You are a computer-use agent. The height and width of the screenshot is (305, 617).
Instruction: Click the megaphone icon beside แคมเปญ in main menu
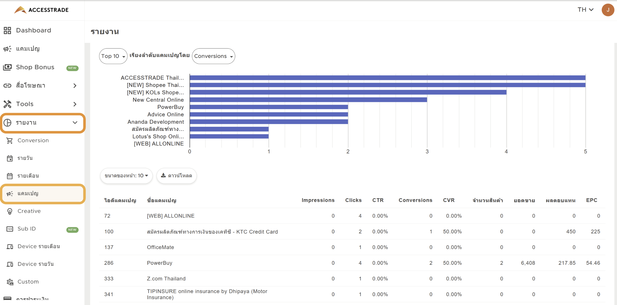8,49
